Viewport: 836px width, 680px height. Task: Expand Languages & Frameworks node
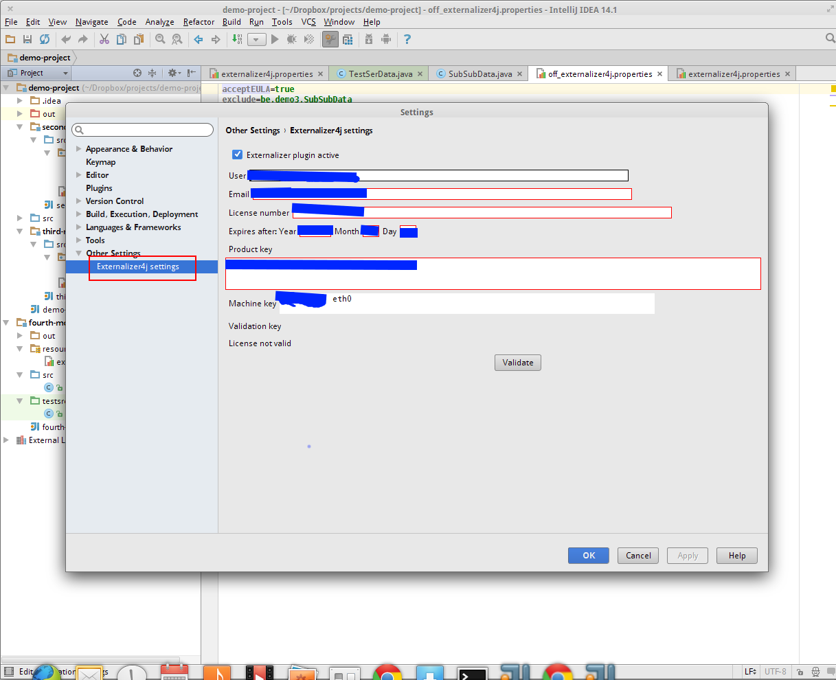(79, 227)
